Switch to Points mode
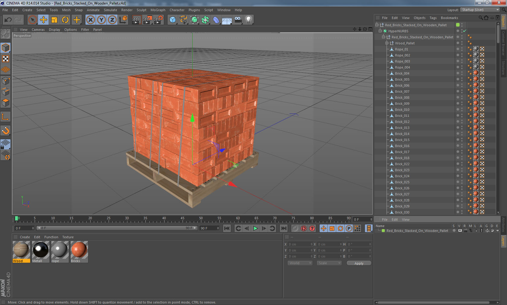507x305 pixels. tap(6, 81)
